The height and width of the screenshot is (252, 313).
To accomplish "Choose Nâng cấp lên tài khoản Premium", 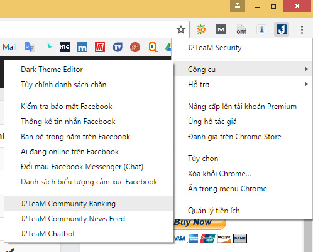I will 243,107.
